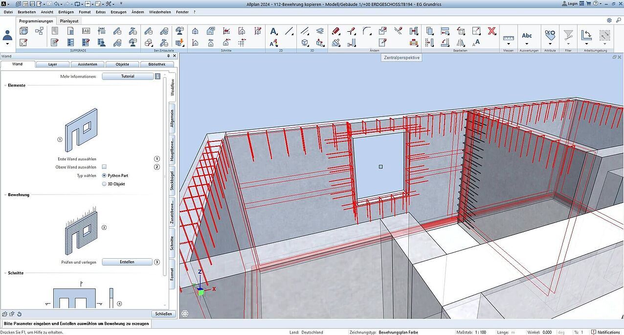Open the ribbon settings gear icon
Viewport: 624px width, 335px height.
(x=609, y=21)
